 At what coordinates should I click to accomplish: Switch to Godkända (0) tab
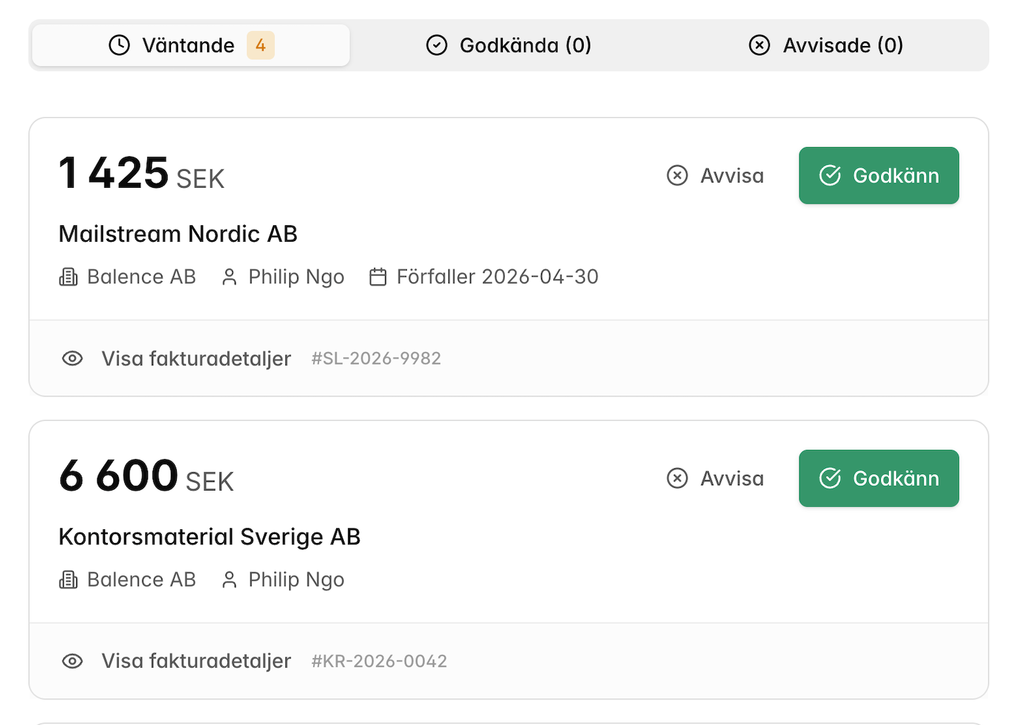coord(509,45)
